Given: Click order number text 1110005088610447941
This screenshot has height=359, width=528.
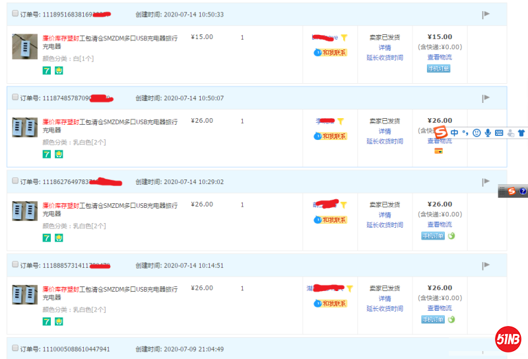Looking at the screenshot, I should tap(76, 349).
